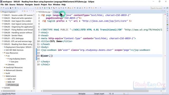Click the External Tools red toolbox icon
Image resolution: width=169 pixels, height=95 pixels.
[54, 8]
